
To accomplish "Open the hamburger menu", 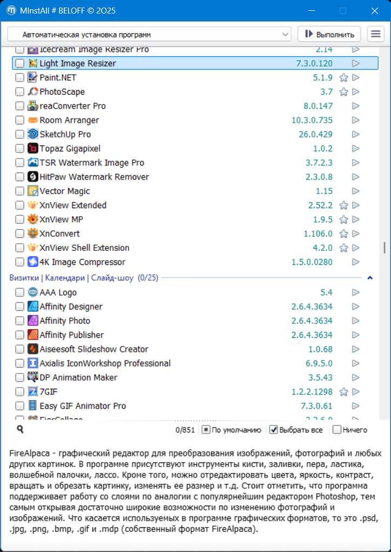I will click(x=375, y=34).
